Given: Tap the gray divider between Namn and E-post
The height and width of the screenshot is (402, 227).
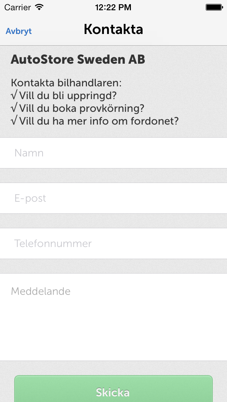Looking at the screenshot, I should click(x=113, y=176).
